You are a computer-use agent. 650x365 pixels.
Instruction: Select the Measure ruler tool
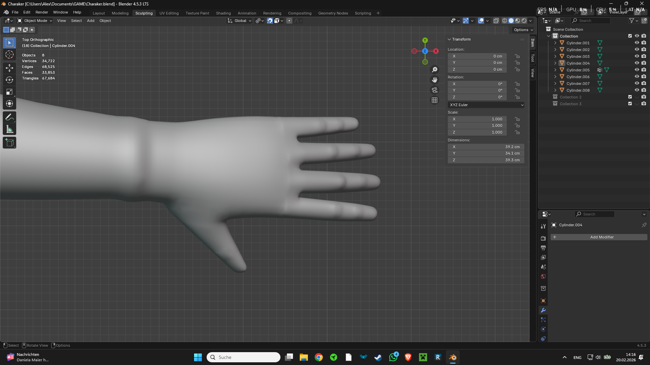point(9,129)
